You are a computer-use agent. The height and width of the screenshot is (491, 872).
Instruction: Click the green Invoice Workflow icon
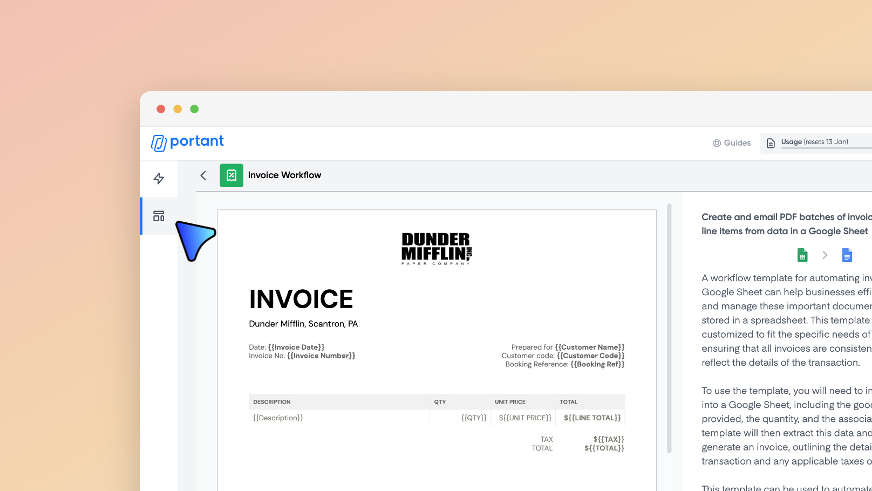[x=231, y=175]
